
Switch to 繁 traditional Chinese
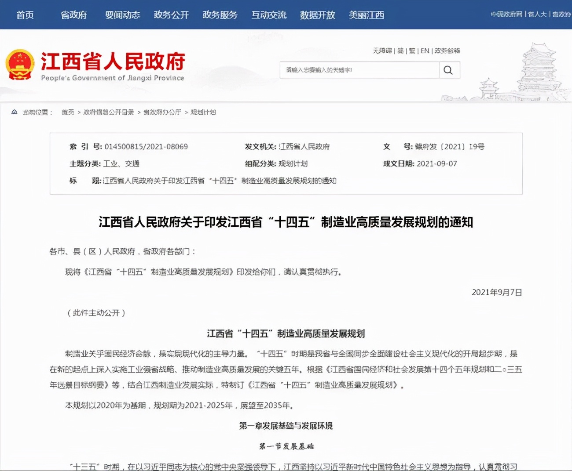coord(412,51)
